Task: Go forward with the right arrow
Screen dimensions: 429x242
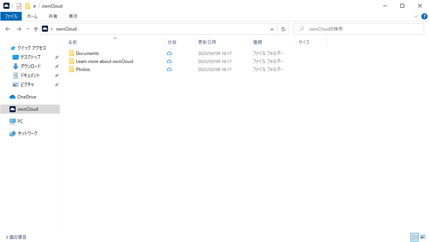Action: pyautogui.click(x=19, y=29)
